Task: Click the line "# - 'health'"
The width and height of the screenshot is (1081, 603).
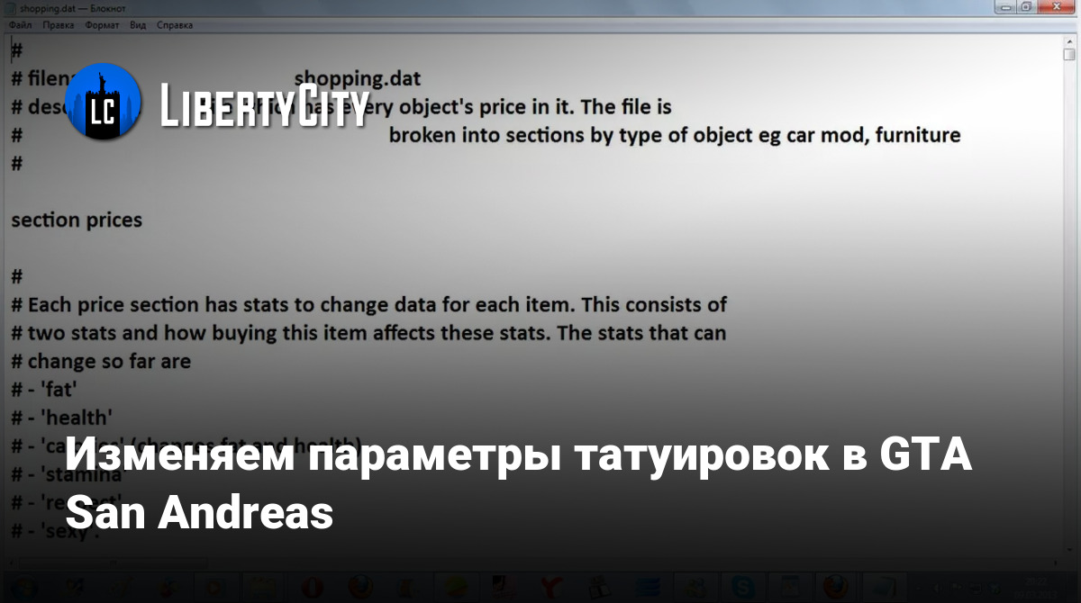Action: pos(61,418)
